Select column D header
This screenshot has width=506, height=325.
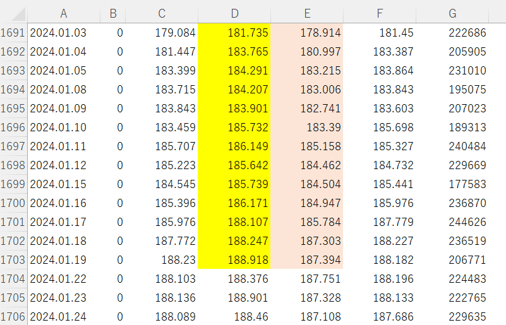pyautogui.click(x=234, y=13)
